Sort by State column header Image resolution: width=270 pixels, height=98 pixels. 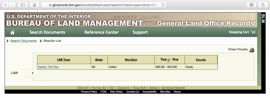pyautogui.click(x=99, y=60)
